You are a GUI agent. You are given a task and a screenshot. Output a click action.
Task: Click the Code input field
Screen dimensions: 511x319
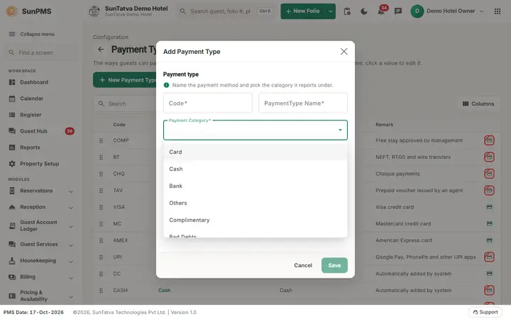[x=207, y=103]
